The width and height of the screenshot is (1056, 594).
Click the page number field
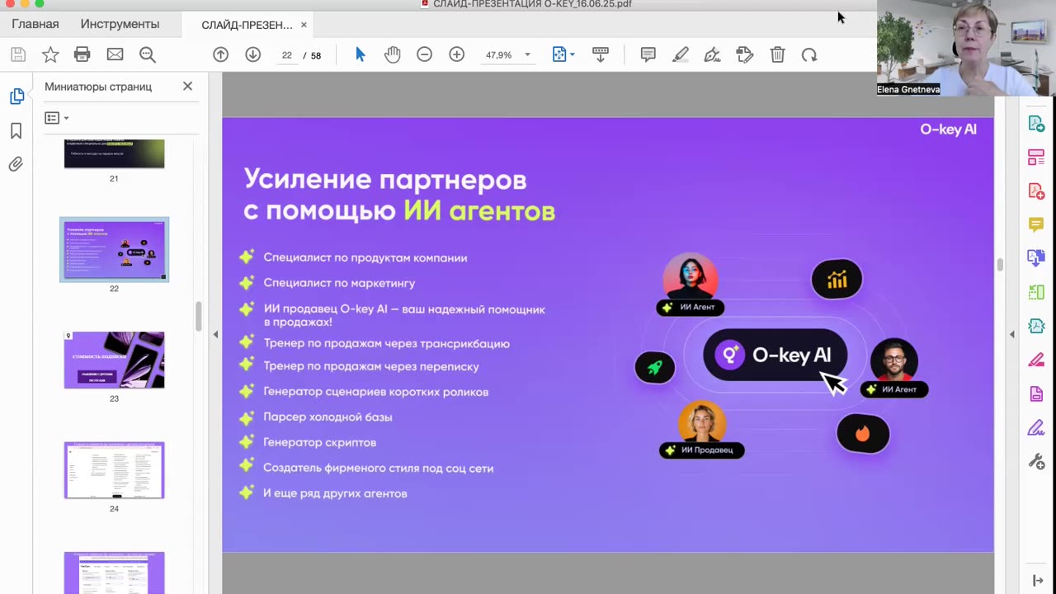click(287, 55)
